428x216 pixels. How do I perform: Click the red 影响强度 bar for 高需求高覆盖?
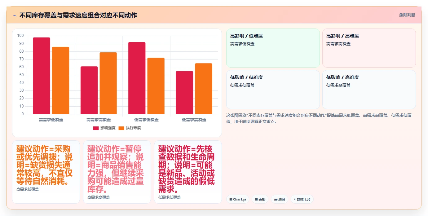(89, 90)
